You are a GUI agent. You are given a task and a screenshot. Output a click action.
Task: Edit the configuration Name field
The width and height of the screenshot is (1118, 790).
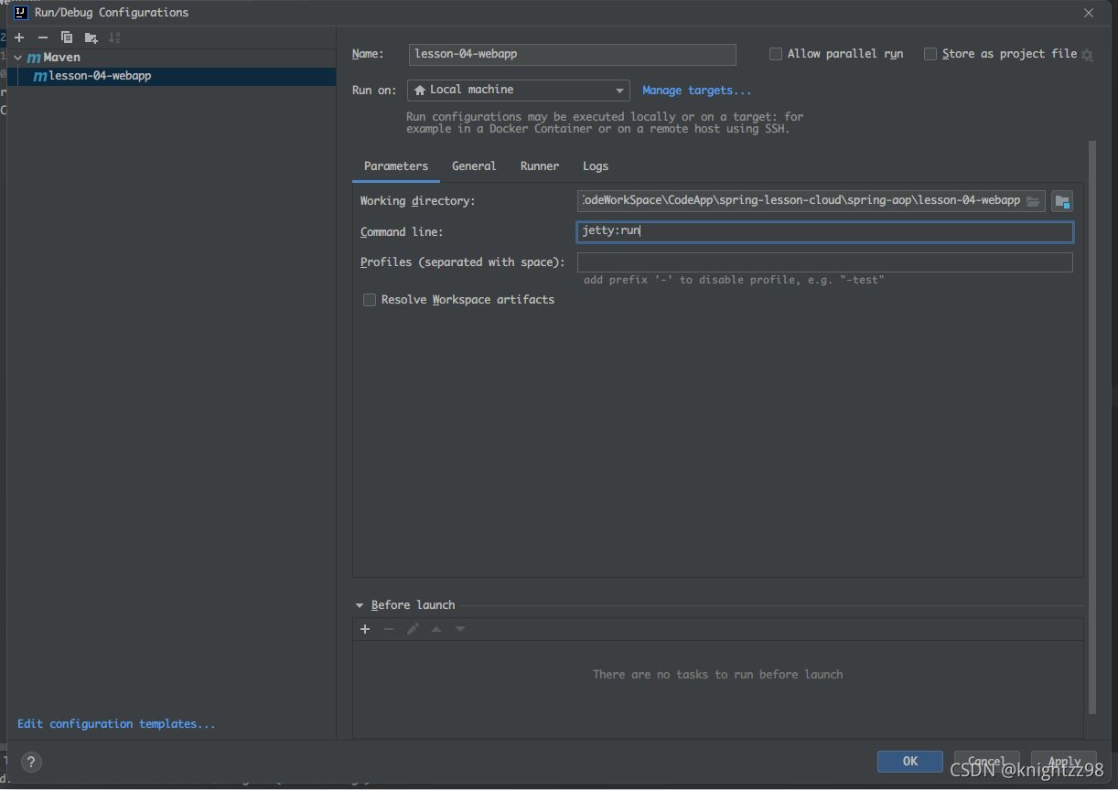pyautogui.click(x=572, y=54)
